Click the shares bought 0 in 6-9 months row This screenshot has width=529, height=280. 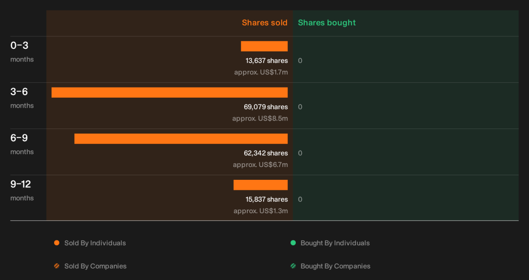[300, 153]
